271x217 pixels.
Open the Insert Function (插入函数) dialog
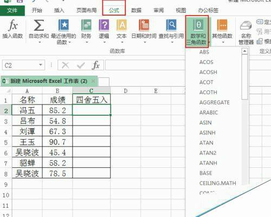point(12,29)
